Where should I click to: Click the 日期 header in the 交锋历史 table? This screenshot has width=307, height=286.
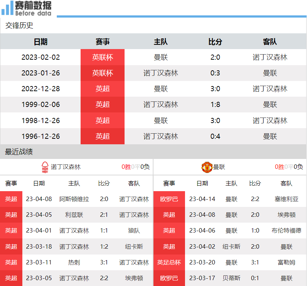(41, 42)
